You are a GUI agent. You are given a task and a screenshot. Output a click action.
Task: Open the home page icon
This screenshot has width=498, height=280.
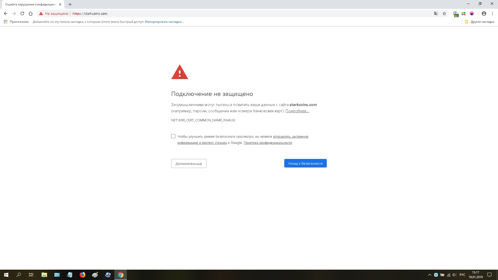pos(31,13)
